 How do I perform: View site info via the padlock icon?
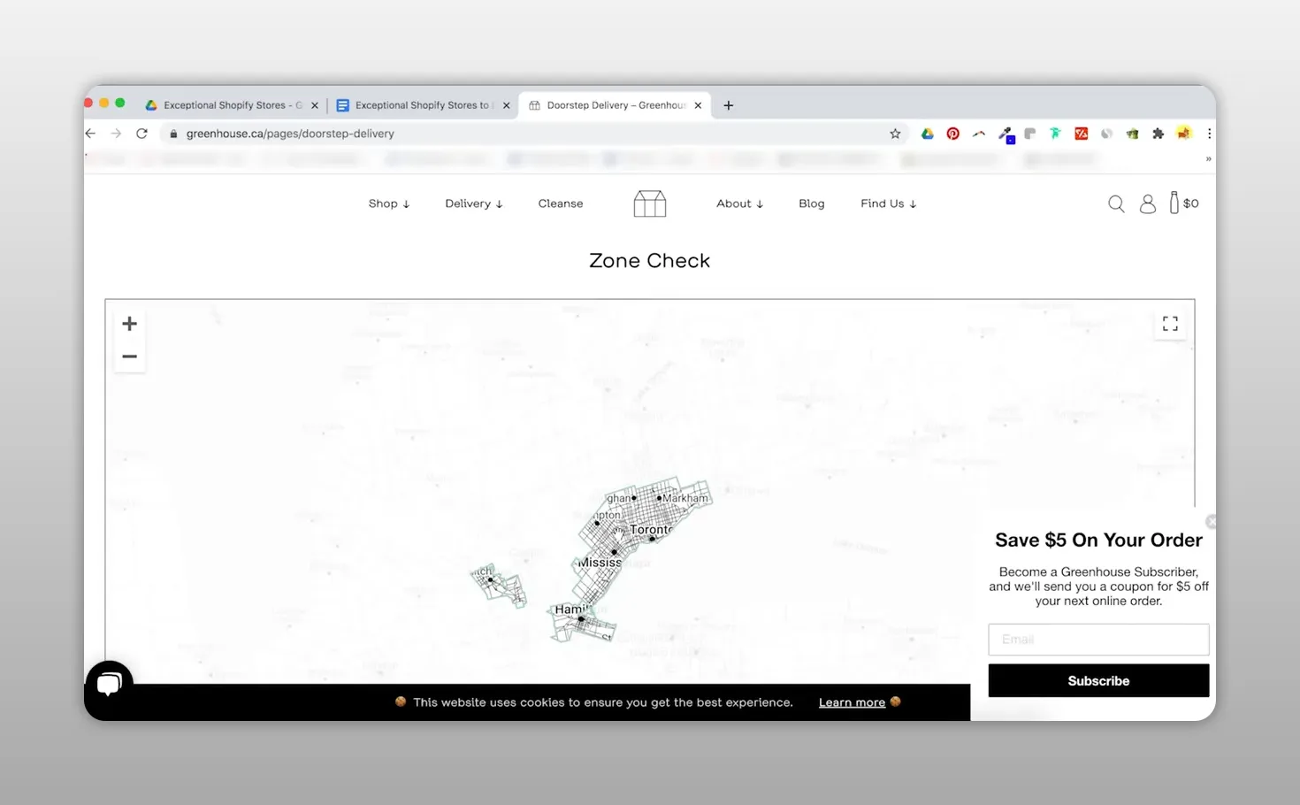click(173, 134)
